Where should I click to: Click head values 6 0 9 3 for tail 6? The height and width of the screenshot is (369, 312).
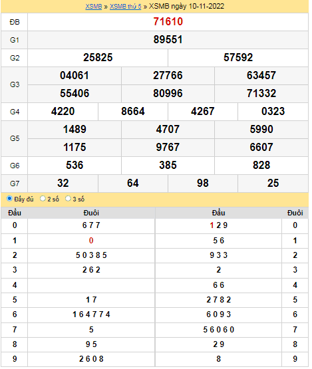pos(218,314)
